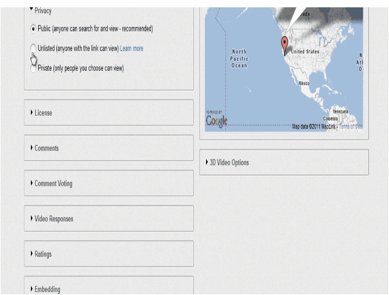The image size is (389, 295).
Task: Click the Colombia label on the map
Action: pos(330,119)
